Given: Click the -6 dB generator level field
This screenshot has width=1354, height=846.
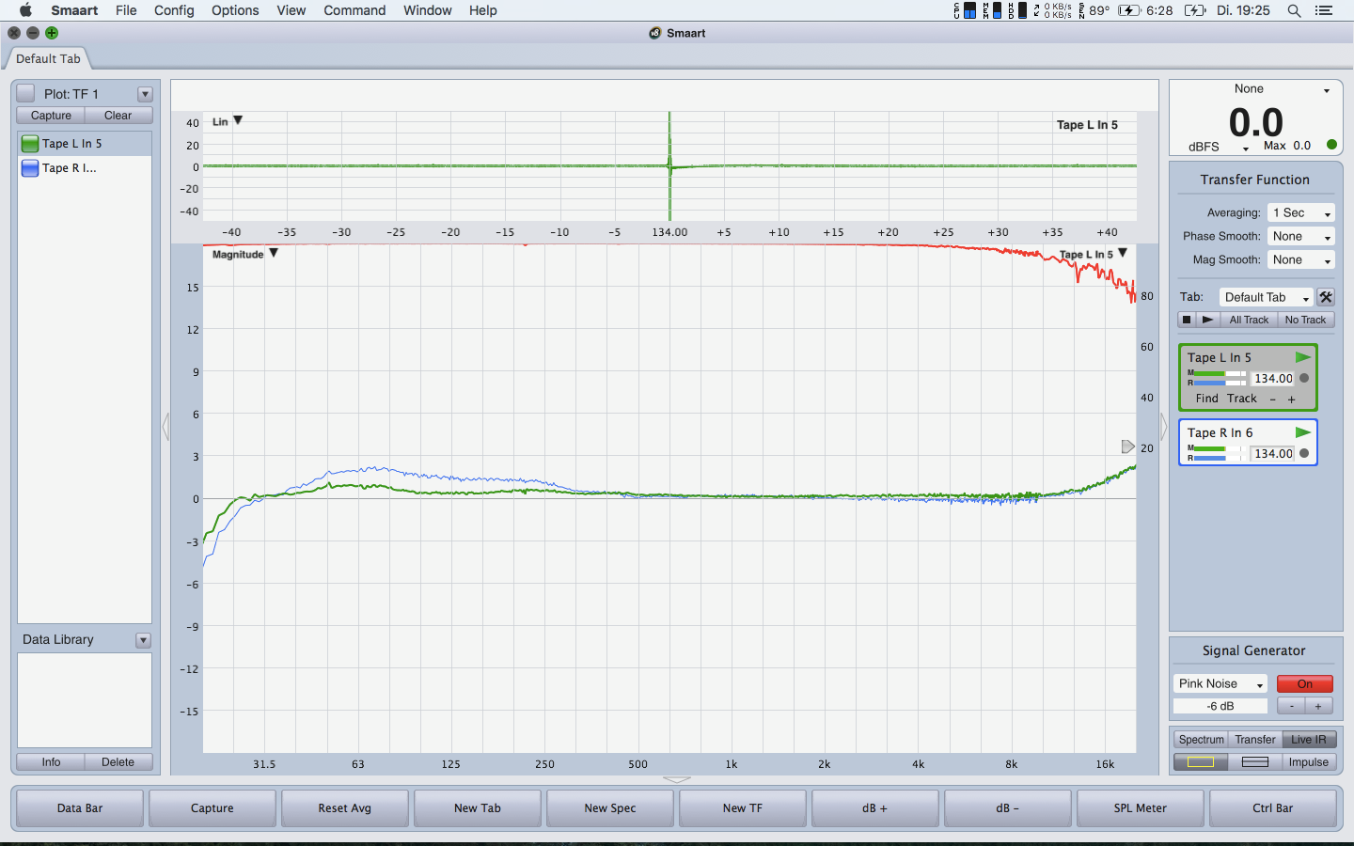Looking at the screenshot, I should click(1220, 706).
